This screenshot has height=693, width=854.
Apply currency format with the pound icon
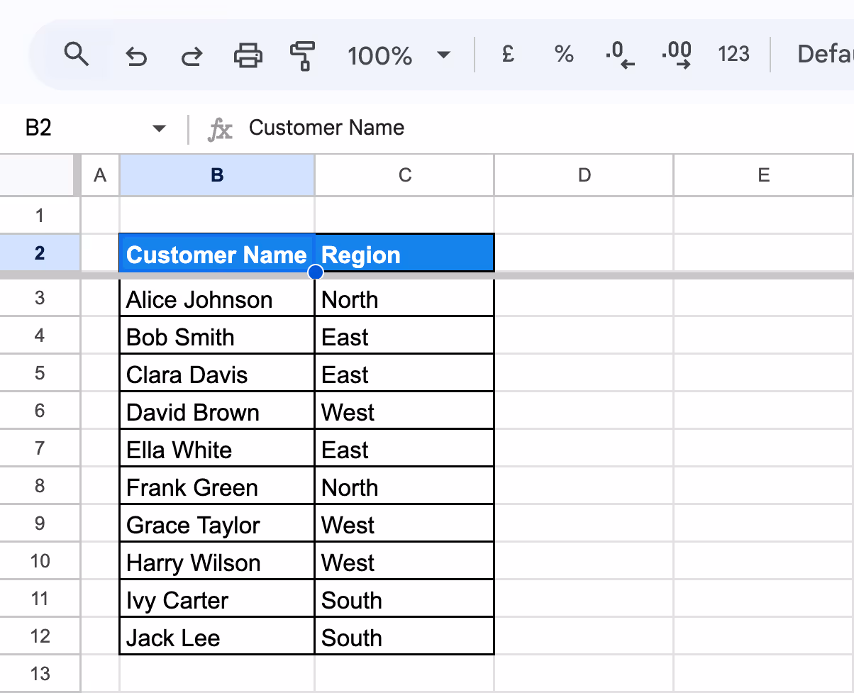click(507, 54)
